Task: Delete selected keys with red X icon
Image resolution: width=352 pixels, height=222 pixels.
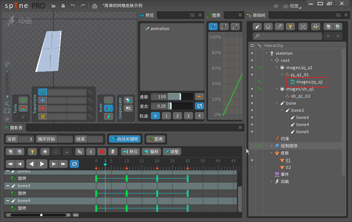Action: 102,152
